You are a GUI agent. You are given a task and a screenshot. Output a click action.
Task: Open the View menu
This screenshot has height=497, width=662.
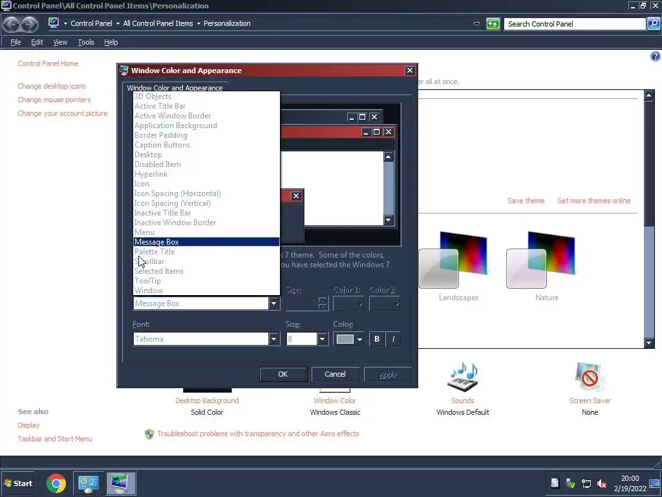pos(60,42)
